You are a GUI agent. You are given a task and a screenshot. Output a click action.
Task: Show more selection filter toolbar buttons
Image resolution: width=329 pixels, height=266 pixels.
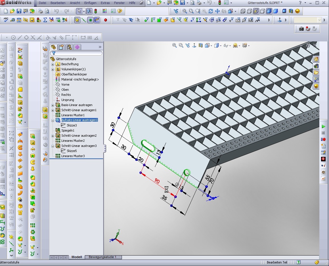269,20
